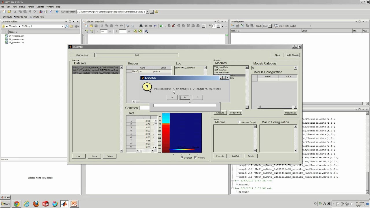Click Load button under Datasets
This screenshot has height=208, width=370.
point(79,156)
